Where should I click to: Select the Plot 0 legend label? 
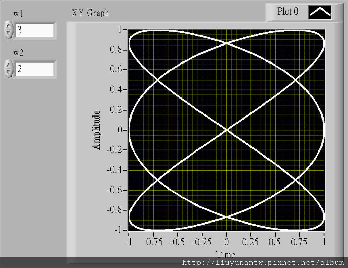click(288, 12)
